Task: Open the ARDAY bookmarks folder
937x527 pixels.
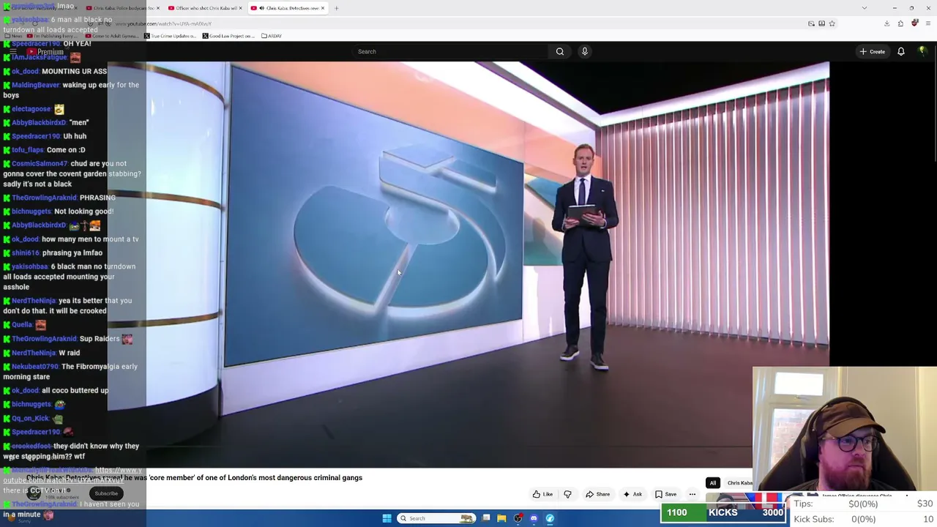Action: click(x=272, y=36)
